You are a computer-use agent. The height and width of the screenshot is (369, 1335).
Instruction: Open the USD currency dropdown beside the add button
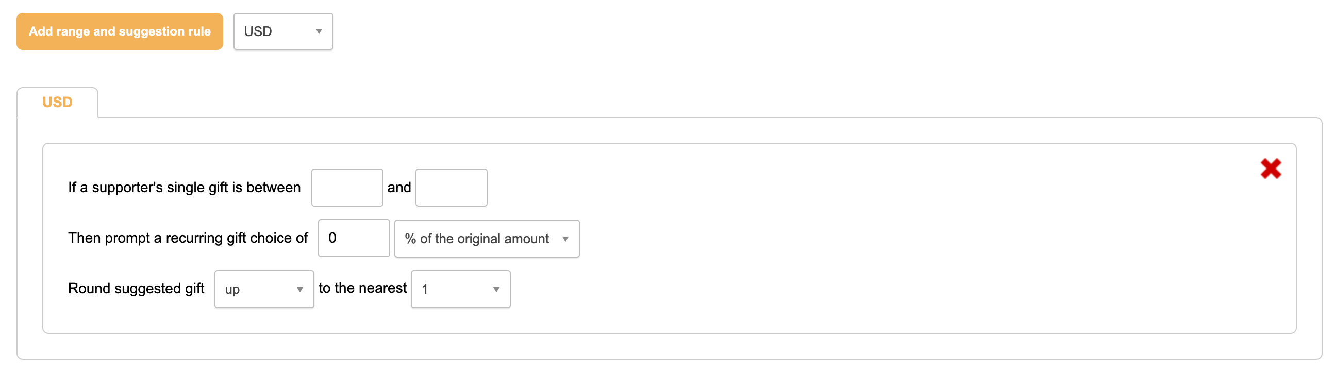[282, 31]
